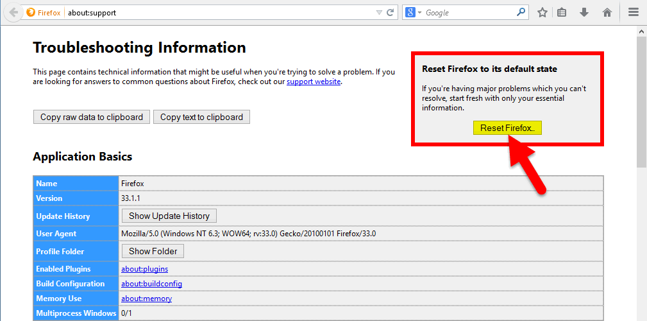Bookmark this page with the star icon
Screen dimensions: 647x321
542,12
